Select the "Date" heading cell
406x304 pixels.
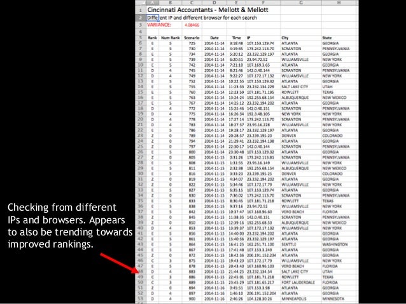pos(214,37)
